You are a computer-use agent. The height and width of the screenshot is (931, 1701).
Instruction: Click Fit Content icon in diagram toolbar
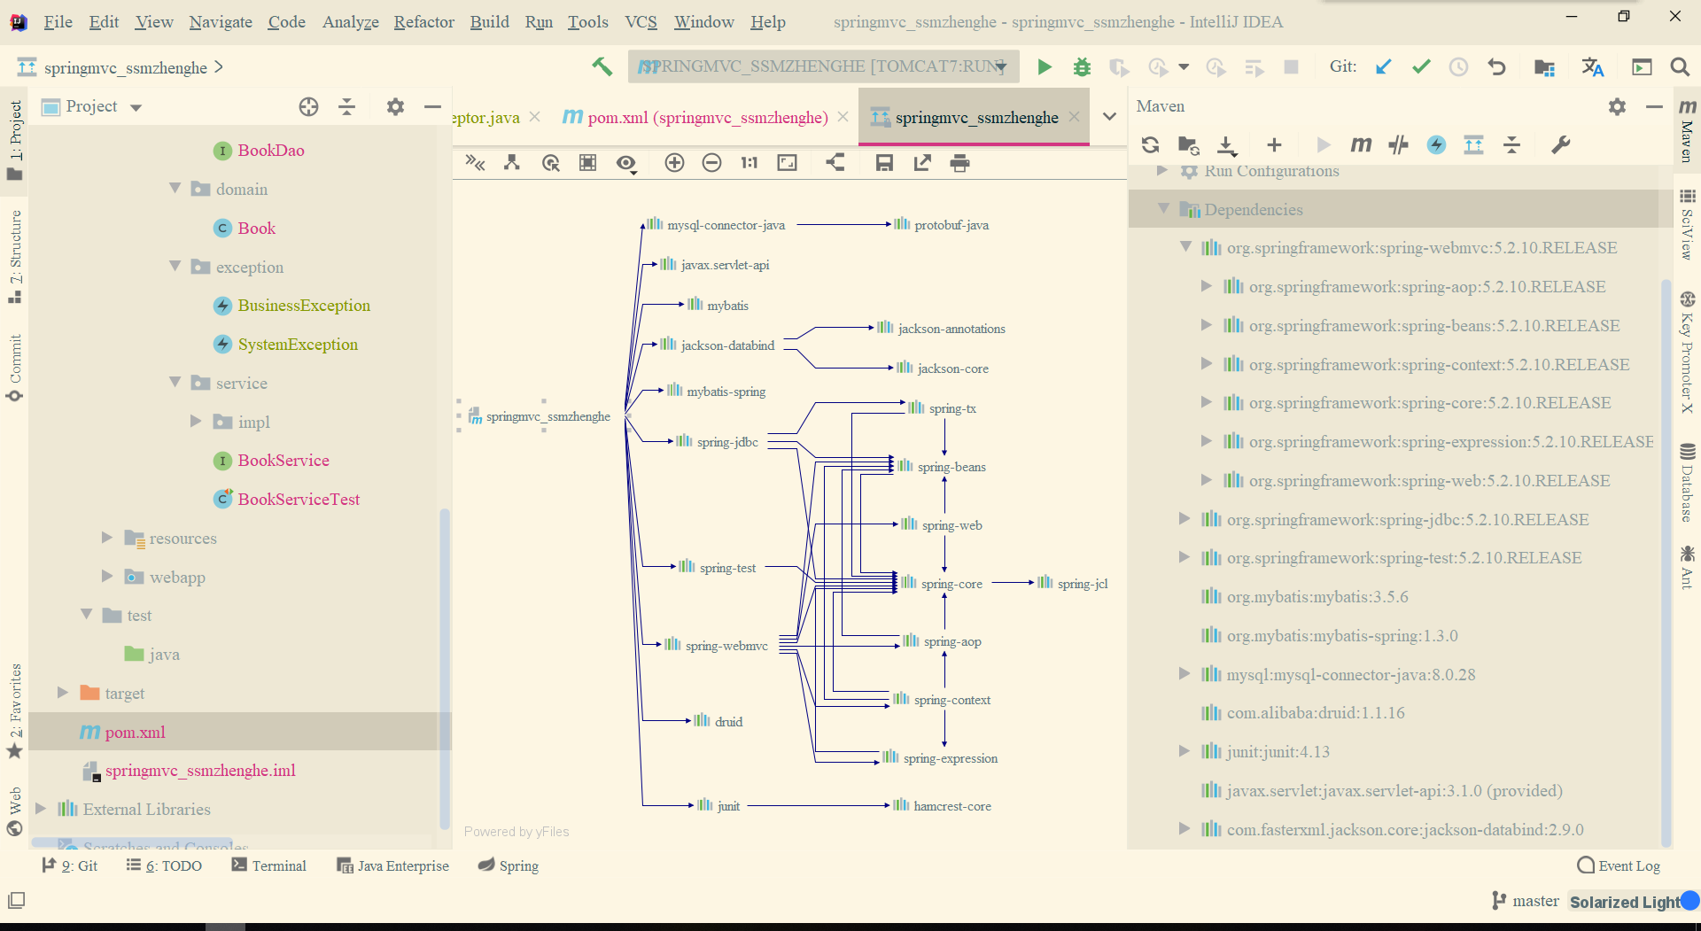pyautogui.click(x=787, y=163)
